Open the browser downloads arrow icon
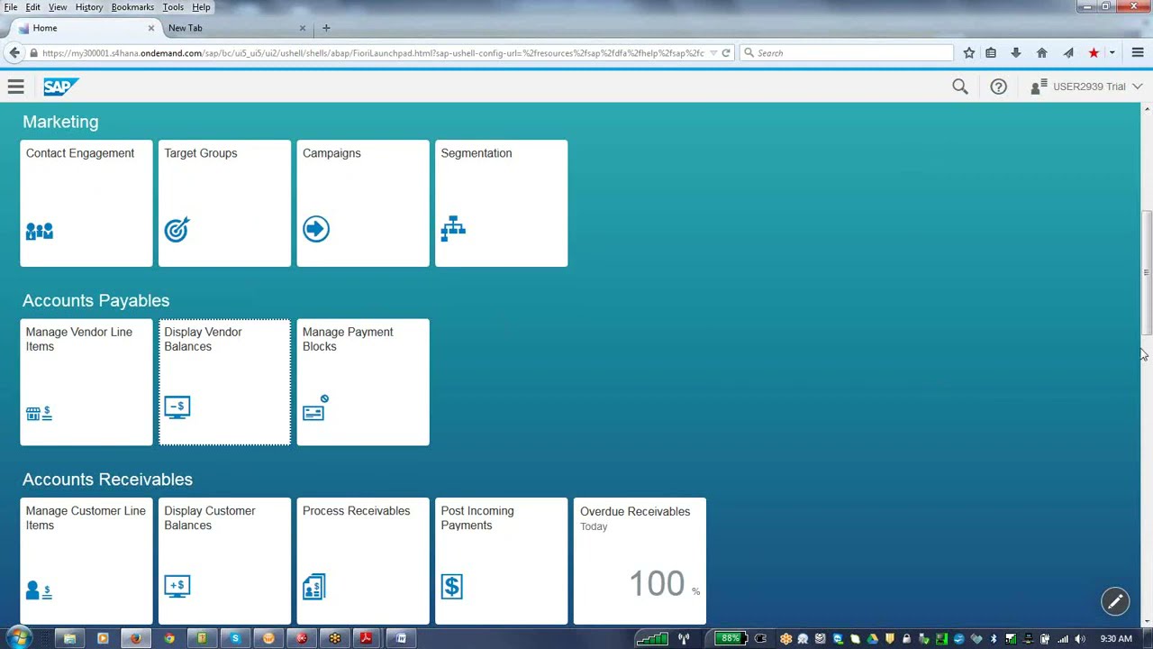1153x649 pixels. (x=1016, y=53)
